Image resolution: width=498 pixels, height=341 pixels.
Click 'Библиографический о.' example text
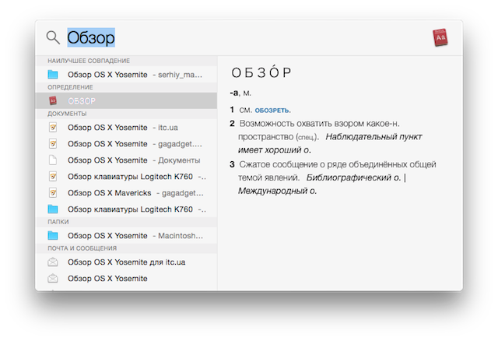point(353,178)
